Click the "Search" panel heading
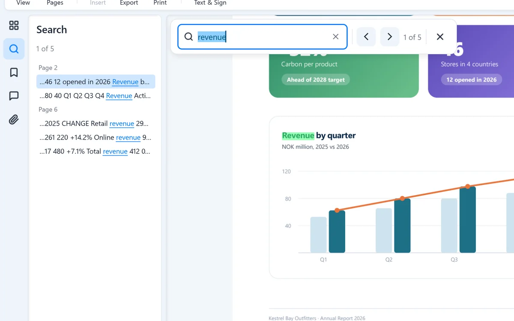This screenshot has height=321, width=514. tap(52, 30)
